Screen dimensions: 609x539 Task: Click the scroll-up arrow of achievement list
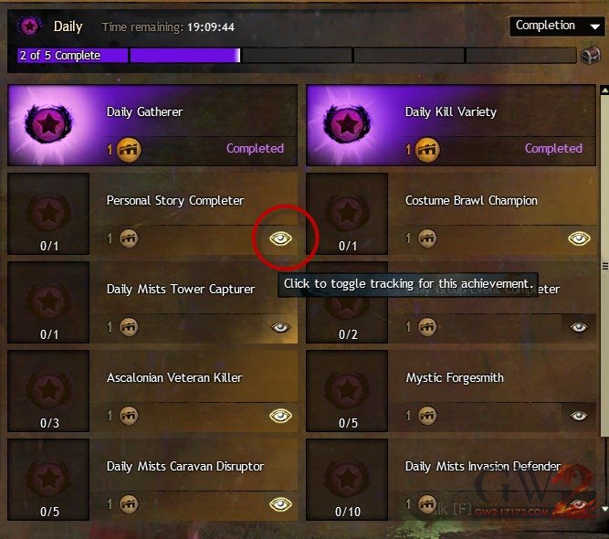pyautogui.click(x=604, y=90)
